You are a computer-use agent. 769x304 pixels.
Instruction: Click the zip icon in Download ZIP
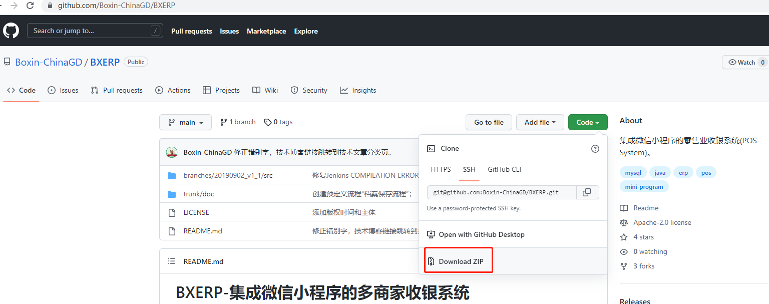(431, 261)
